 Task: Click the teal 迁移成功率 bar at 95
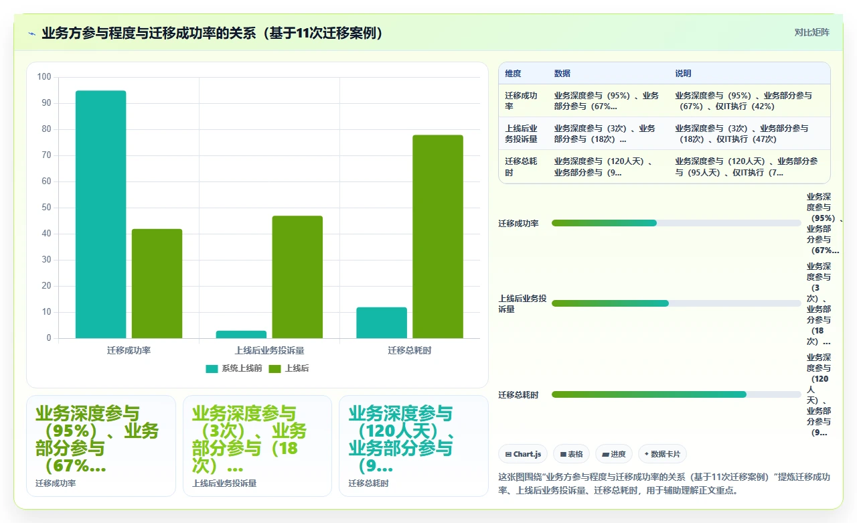tap(100, 214)
